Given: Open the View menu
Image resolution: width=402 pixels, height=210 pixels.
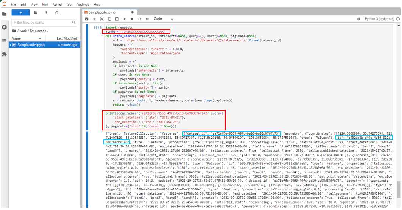Looking at the screenshot, I should 34,5.
